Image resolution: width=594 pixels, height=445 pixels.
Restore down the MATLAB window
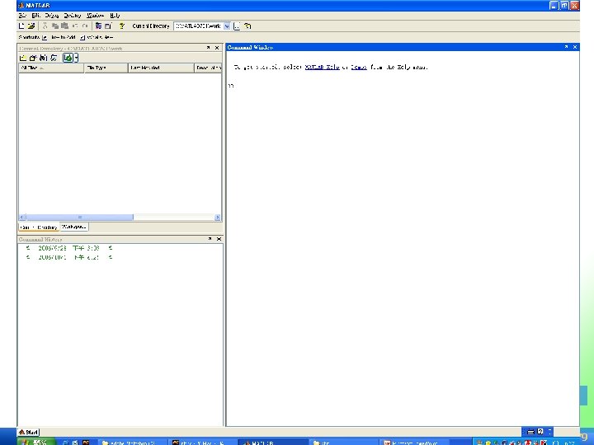tap(564, 5)
